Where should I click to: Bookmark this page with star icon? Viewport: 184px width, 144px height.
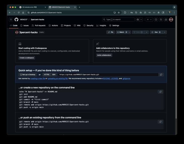click(119, 13)
